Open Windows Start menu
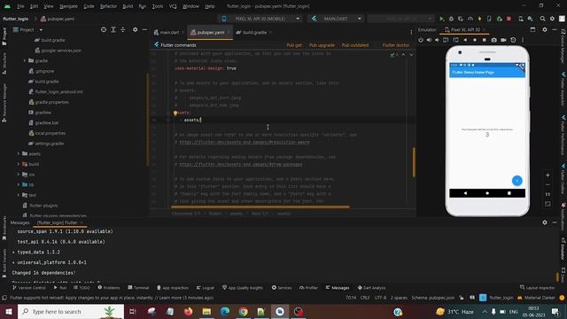Image resolution: width=567 pixels, height=319 pixels. tap(9, 311)
